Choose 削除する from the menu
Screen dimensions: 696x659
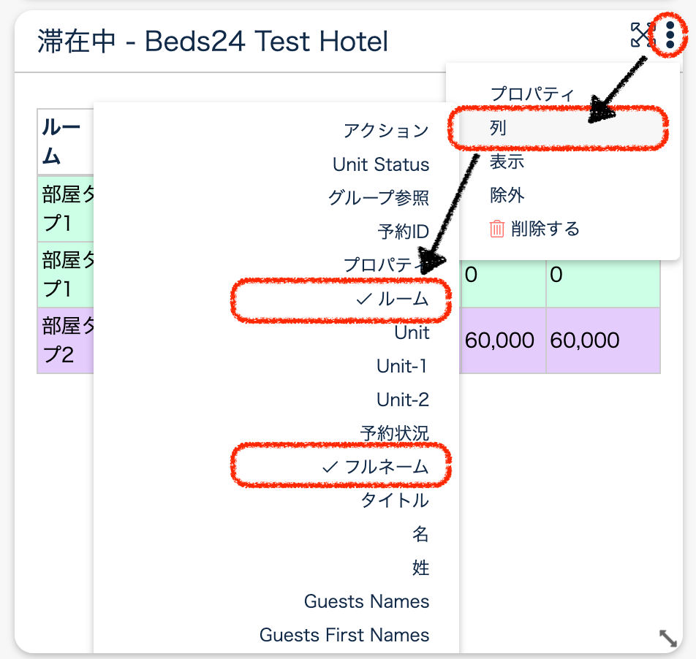545,229
